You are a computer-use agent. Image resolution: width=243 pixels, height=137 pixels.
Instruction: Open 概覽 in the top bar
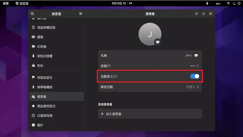(6, 3)
